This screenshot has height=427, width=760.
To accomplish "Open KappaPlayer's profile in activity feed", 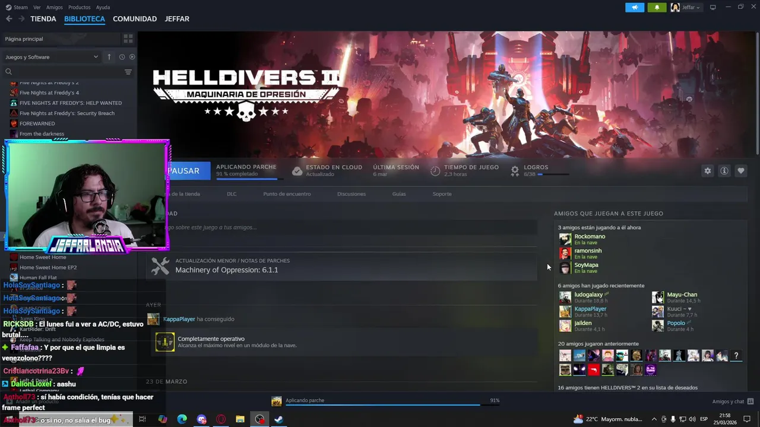I will pos(179,319).
